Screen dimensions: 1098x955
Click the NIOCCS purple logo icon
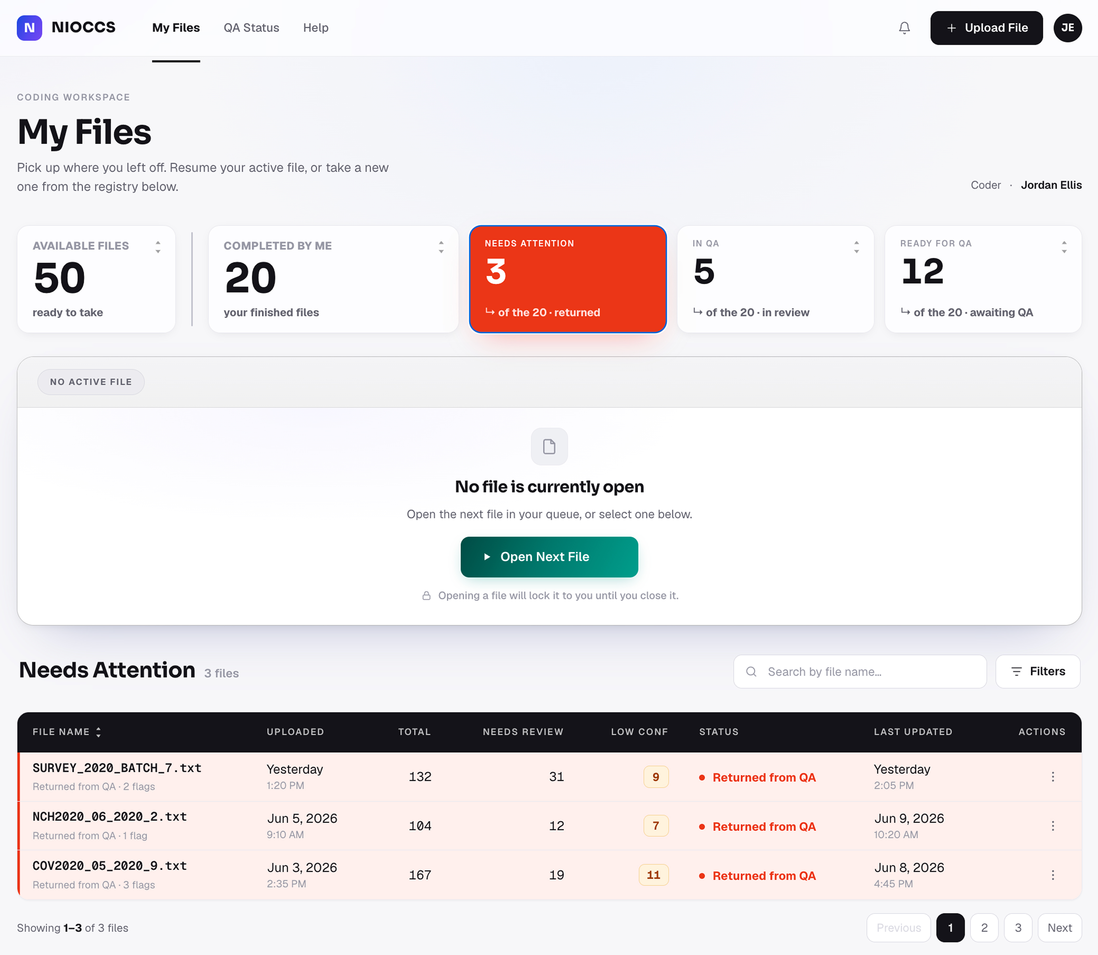coord(29,28)
